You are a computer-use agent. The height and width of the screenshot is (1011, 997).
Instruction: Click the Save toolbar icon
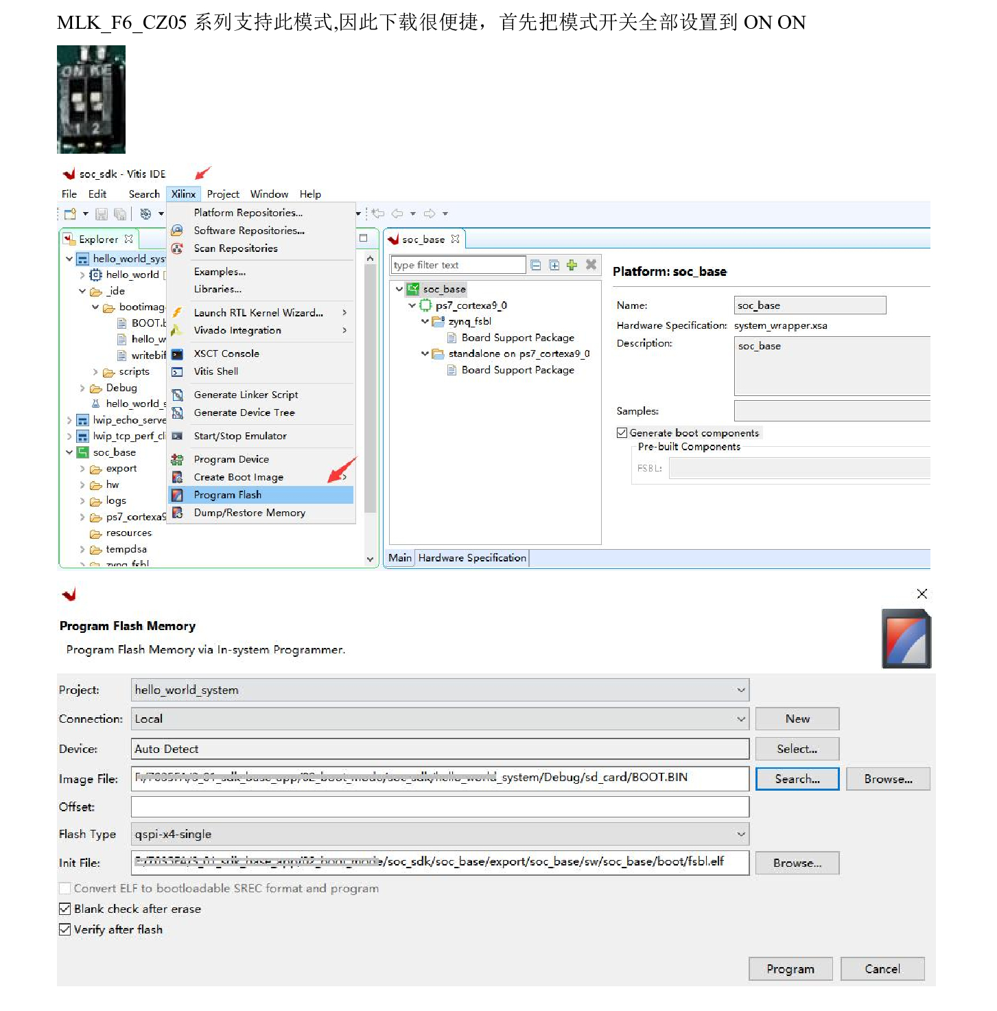102,214
